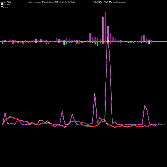
Task: Click the green-red Price legend swatch
Action: pyautogui.click(x=2, y=7)
